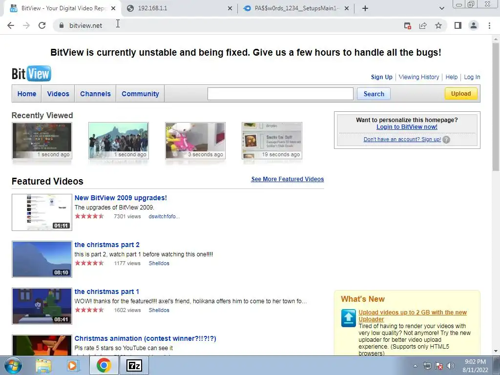Open the christmas part 1 title

(106, 292)
